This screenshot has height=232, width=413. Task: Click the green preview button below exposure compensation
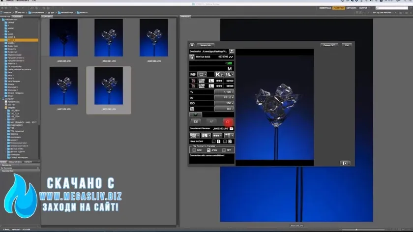pyautogui.click(x=195, y=114)
